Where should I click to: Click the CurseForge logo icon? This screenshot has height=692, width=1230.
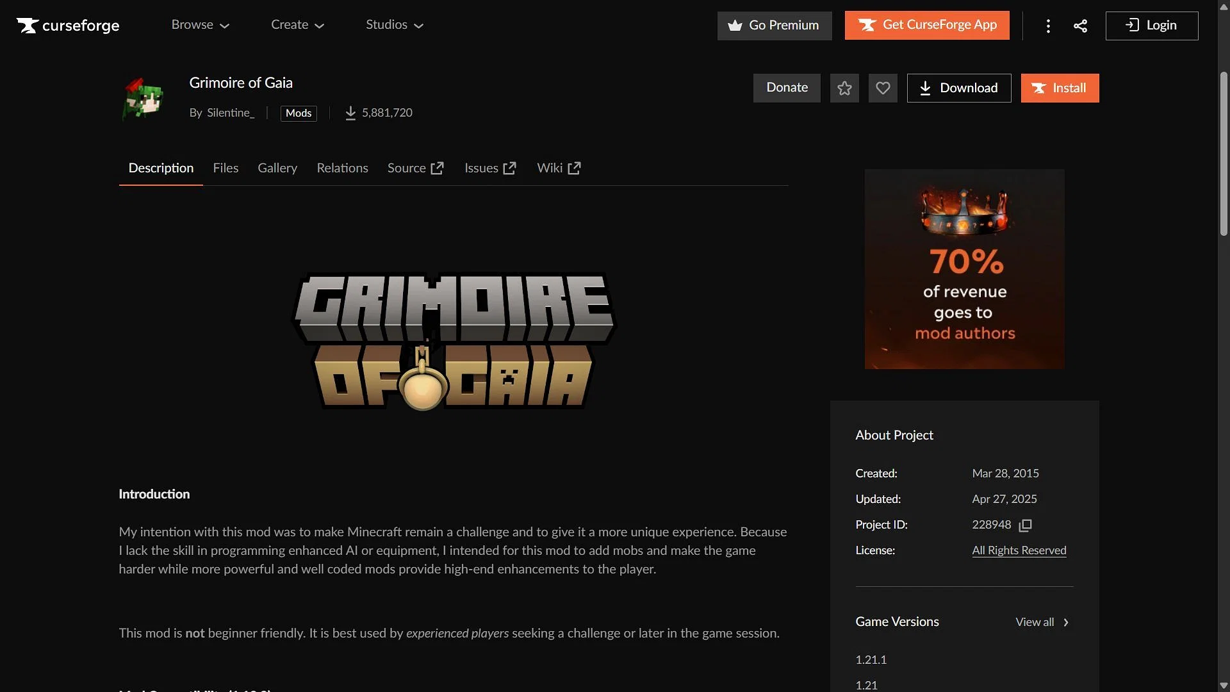(x=28, y=26)
